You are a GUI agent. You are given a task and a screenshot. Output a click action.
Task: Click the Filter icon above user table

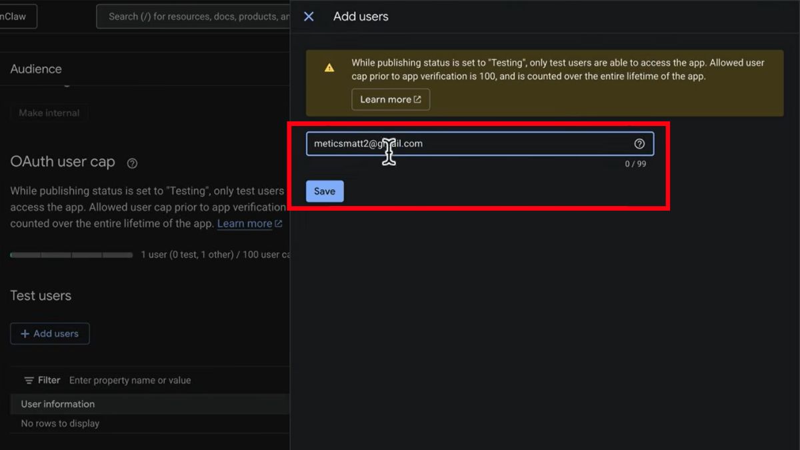29,381
